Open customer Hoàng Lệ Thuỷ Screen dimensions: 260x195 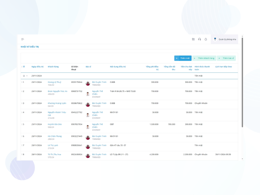point(54,82)
